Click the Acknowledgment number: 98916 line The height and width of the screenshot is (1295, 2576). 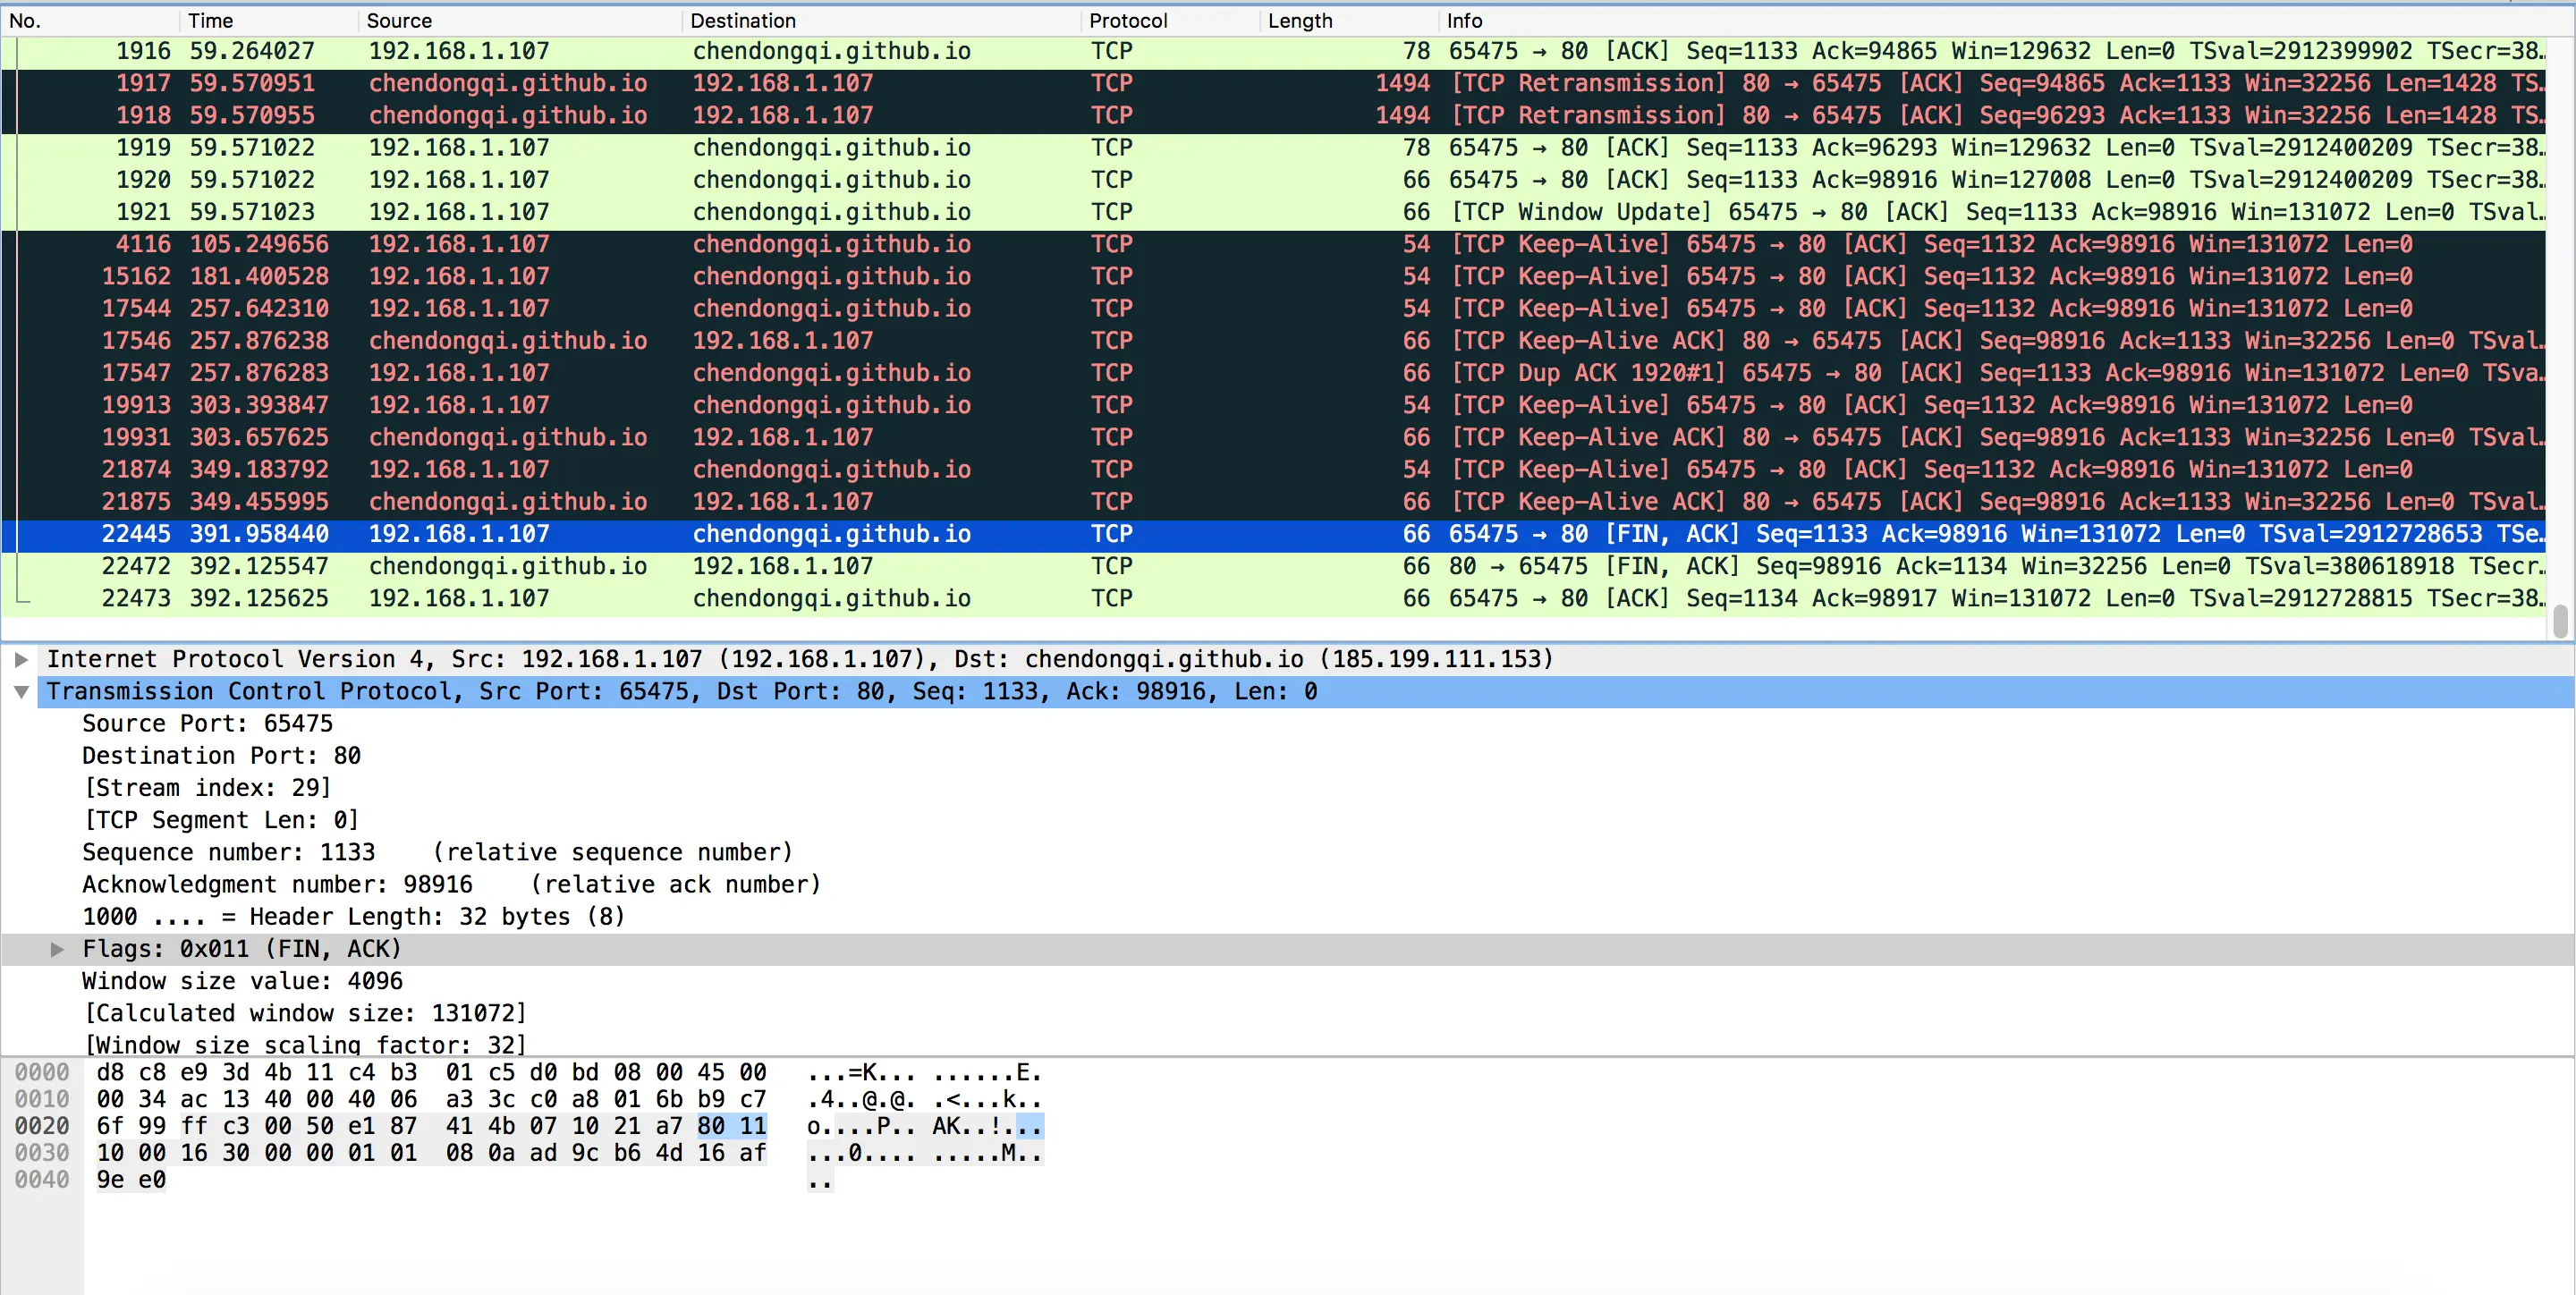click(x=277, y=885)
